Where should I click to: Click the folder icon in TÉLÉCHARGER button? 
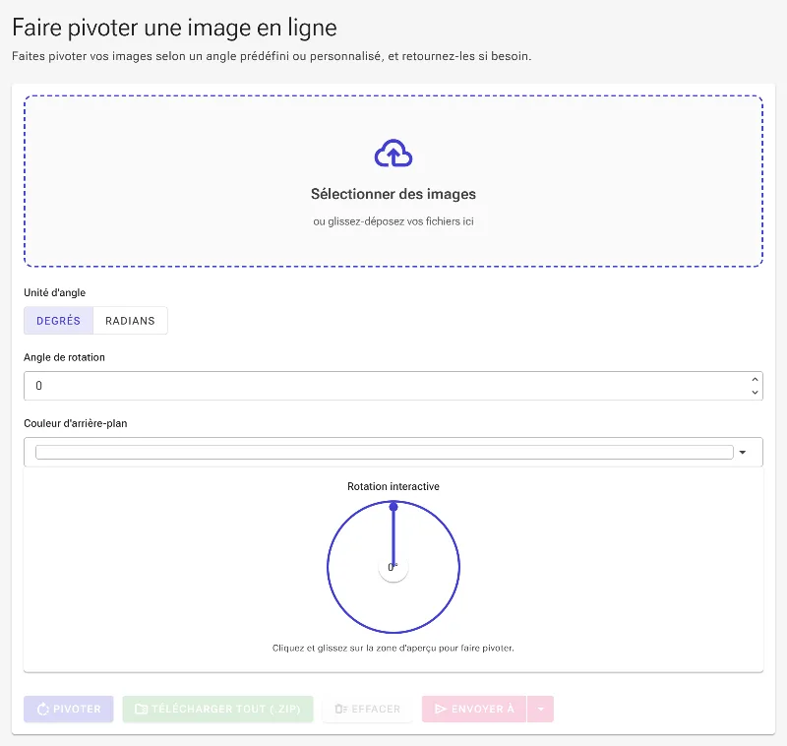coord(142,709)
